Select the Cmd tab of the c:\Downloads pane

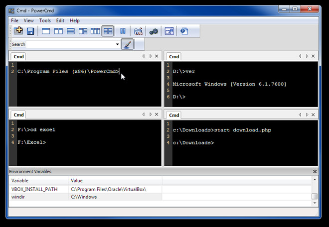coord(174,115)
